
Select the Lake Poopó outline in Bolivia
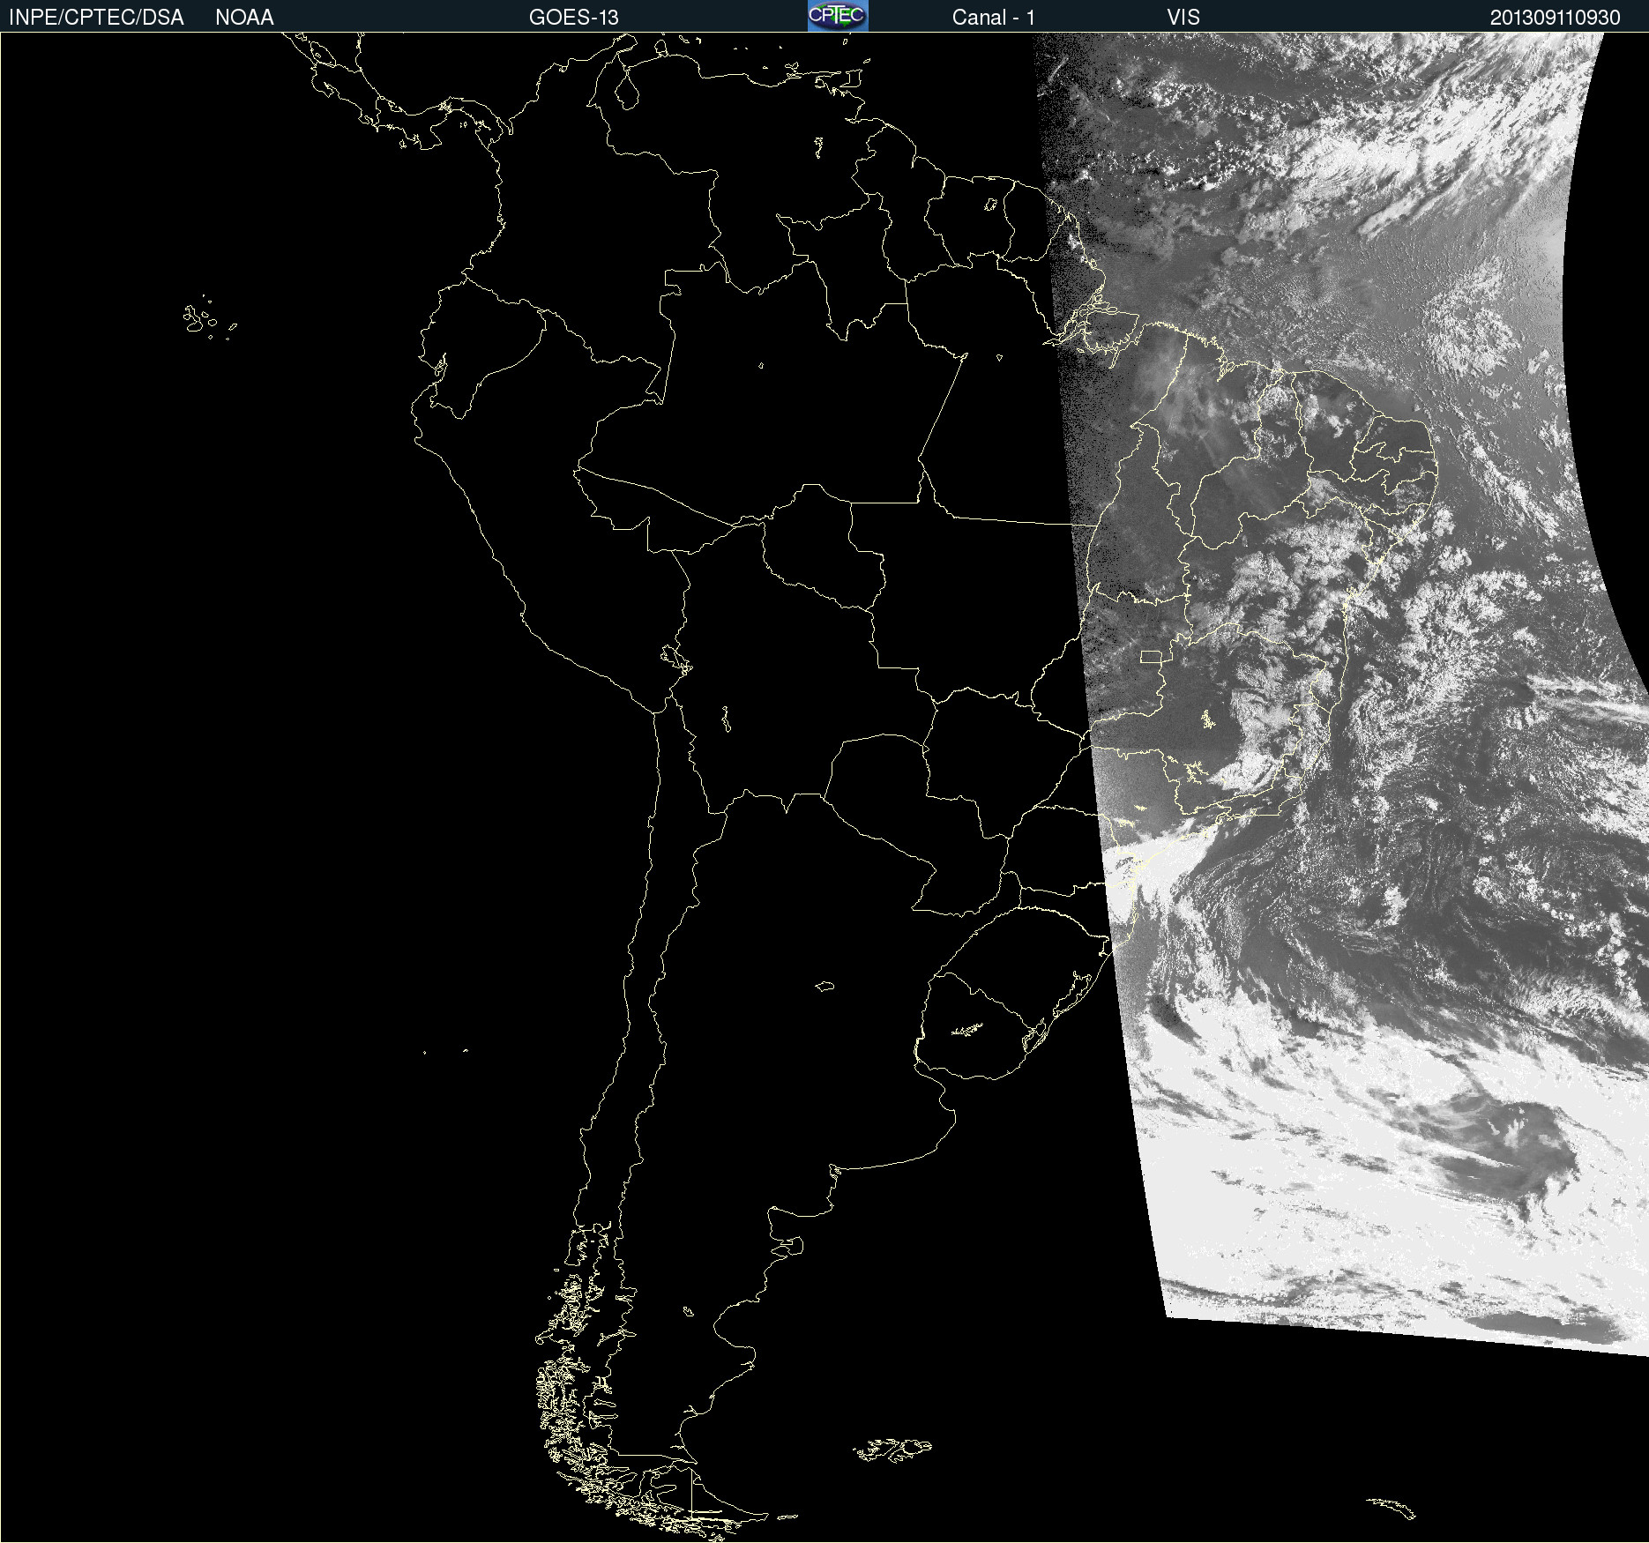tap(726, 719)
